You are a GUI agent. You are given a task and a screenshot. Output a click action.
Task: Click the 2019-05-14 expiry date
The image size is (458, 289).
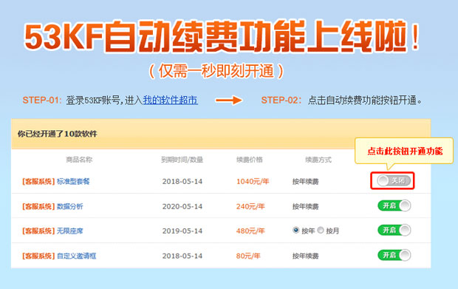point(182,231)
